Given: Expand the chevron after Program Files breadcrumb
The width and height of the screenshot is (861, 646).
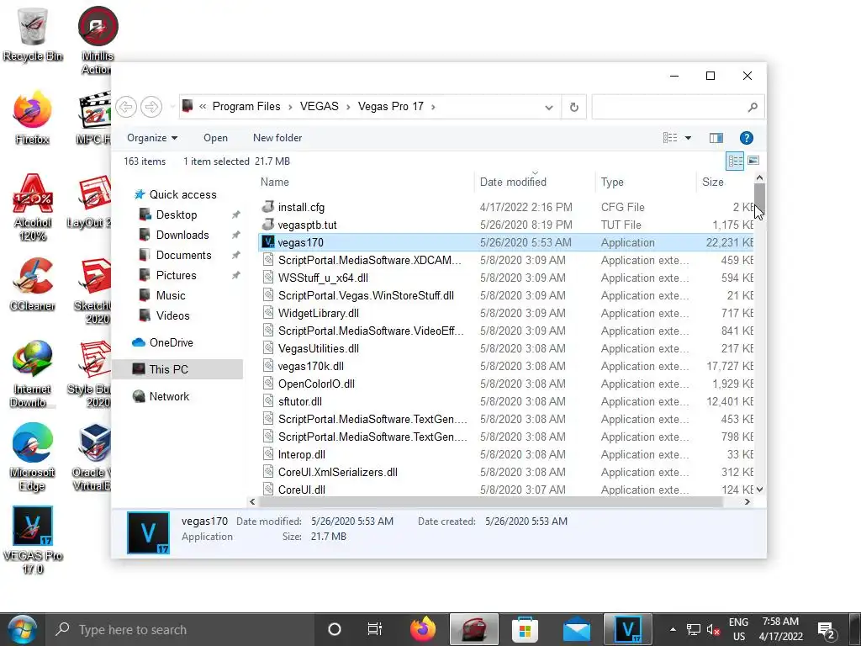Looking at the screenshot, I should click(290, 107).
